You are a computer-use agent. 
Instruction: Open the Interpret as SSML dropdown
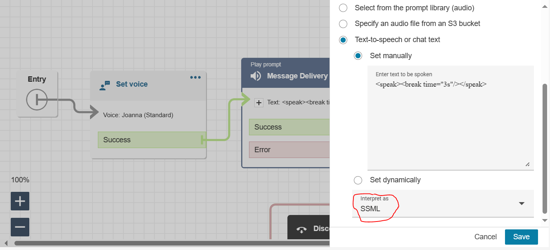coord(443,204)
